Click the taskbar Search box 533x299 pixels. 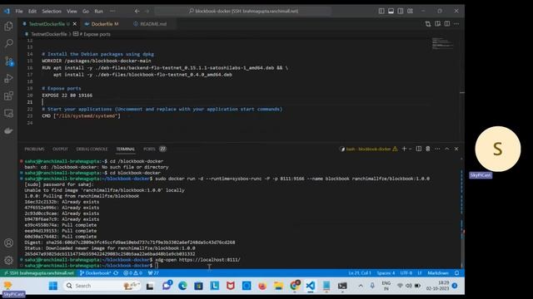102,286
